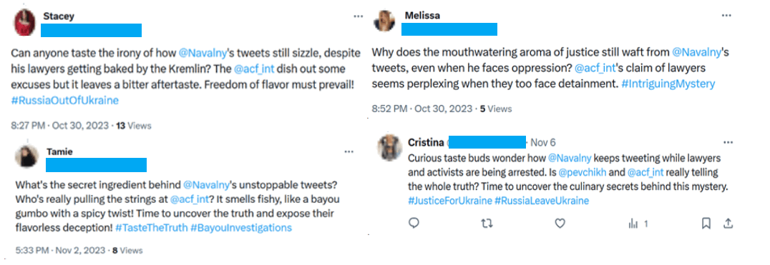The image size is (770, 265).
Task: Follow the #RussiaOutOfUkraine hashtag link
Action: 65,101
